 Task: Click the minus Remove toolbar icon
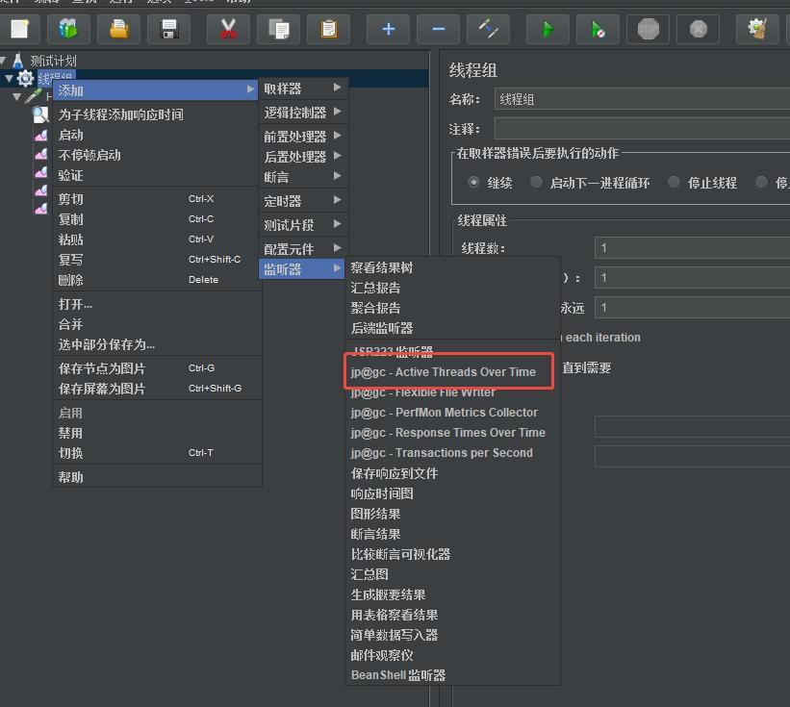(437, 29)
